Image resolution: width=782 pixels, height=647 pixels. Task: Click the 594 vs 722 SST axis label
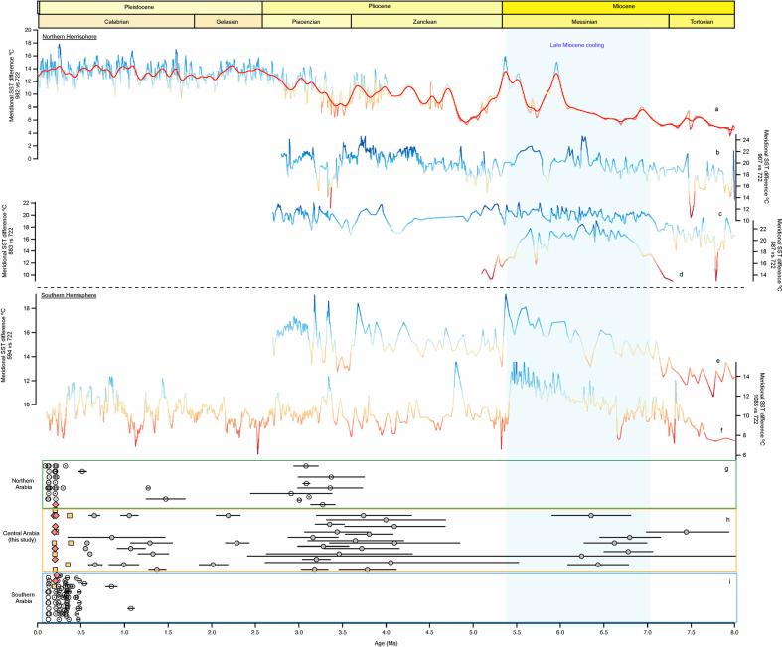[7, 345]
